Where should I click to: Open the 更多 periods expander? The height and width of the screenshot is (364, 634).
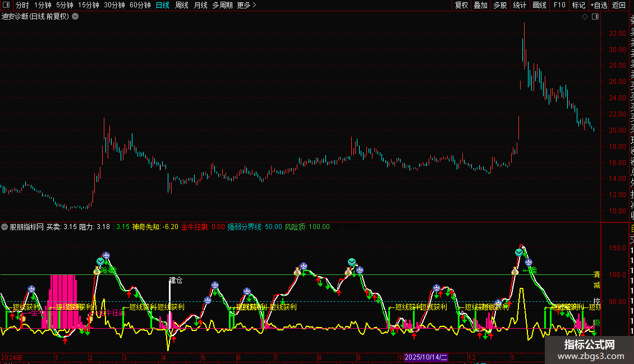[x=246, y=5]
